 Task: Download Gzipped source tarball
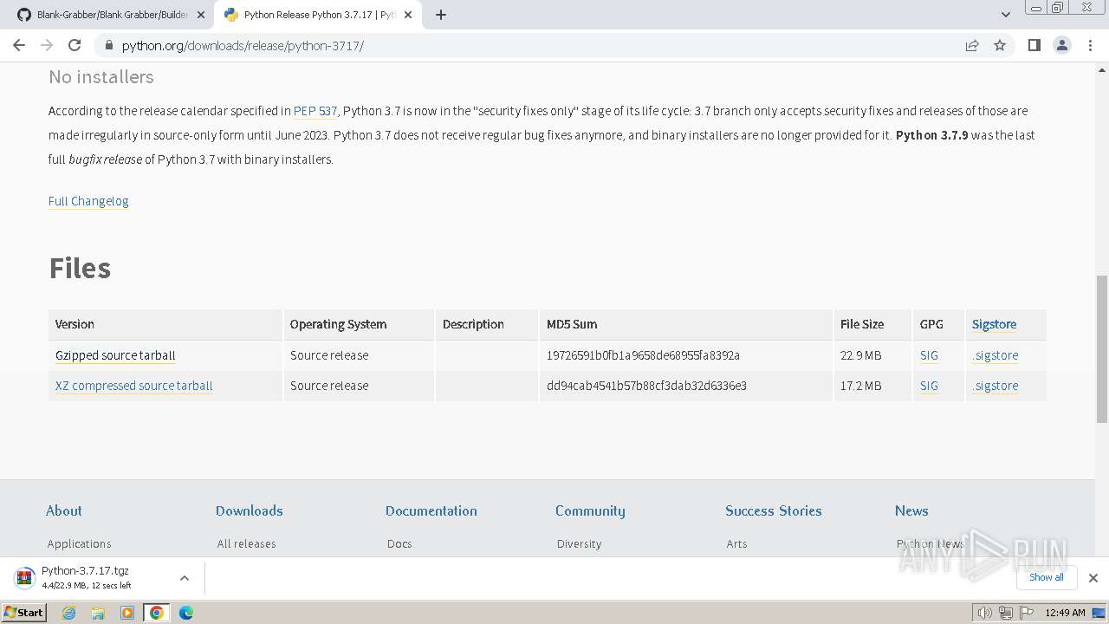coord(115,355)
